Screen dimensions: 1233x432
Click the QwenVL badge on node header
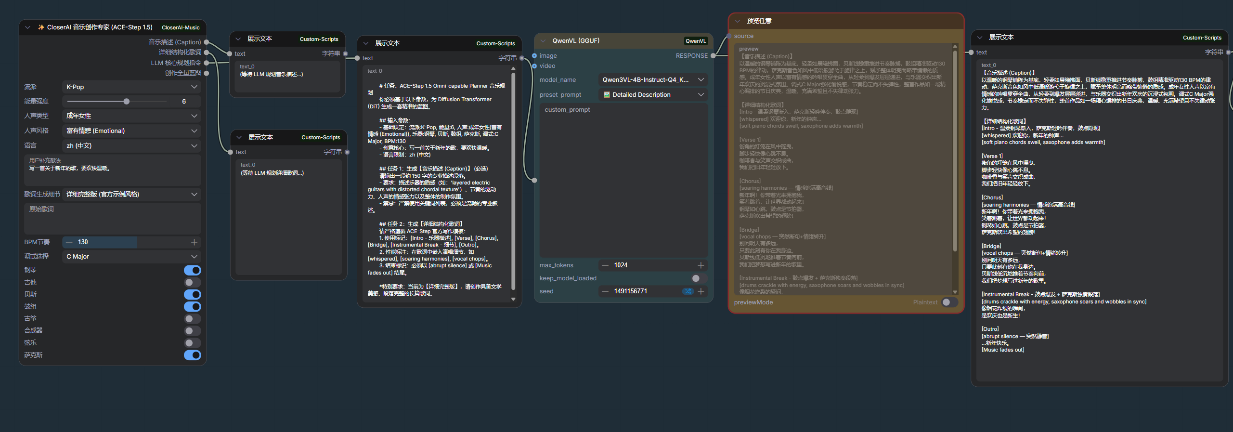[696, 41]
